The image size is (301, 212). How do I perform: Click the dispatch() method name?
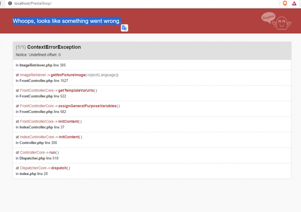point(59,168)
